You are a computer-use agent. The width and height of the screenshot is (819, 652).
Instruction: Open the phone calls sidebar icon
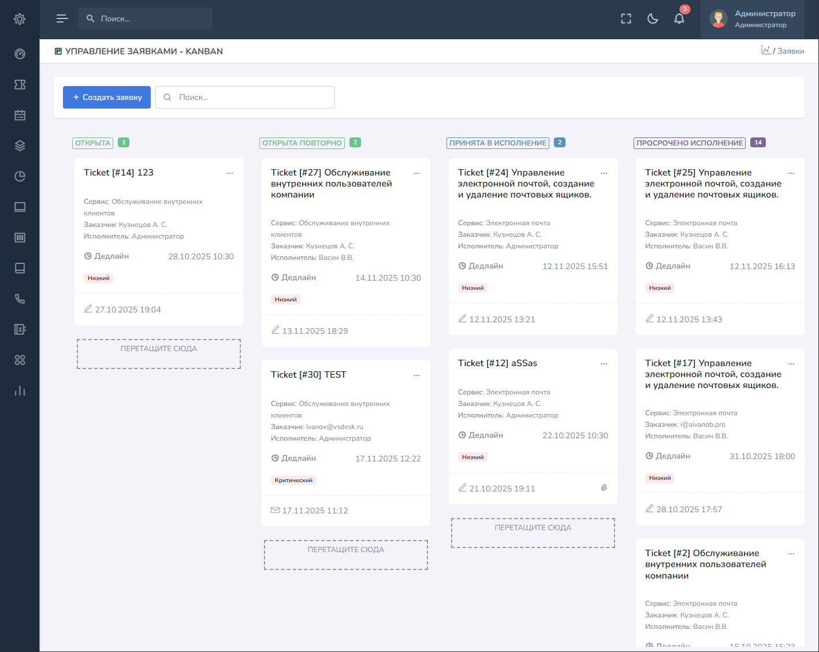click(x=20, y=299)
